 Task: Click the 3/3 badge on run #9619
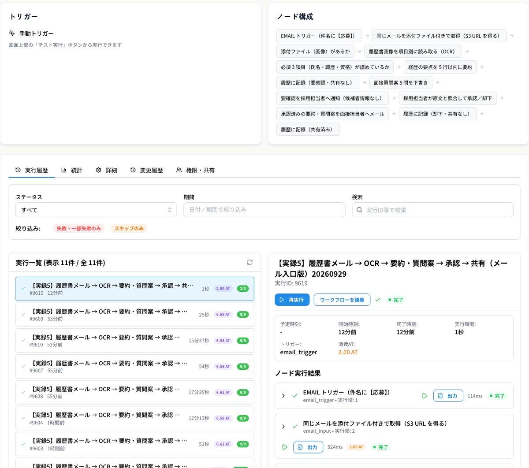[x=243, y=289]
